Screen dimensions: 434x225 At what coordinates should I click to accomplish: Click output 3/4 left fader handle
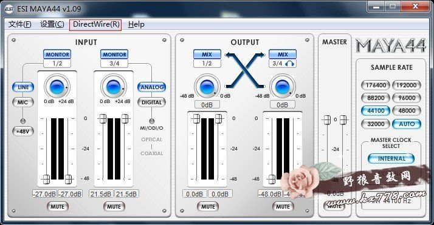tap(272, 179)
